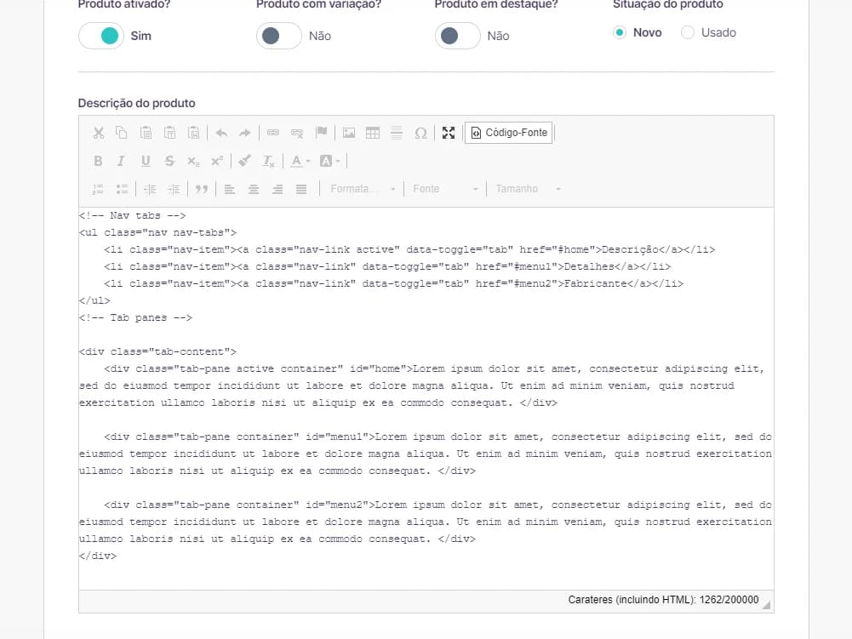852x639 pixels.
Task: Apply subscript formatting
Action: pos(193,161)
